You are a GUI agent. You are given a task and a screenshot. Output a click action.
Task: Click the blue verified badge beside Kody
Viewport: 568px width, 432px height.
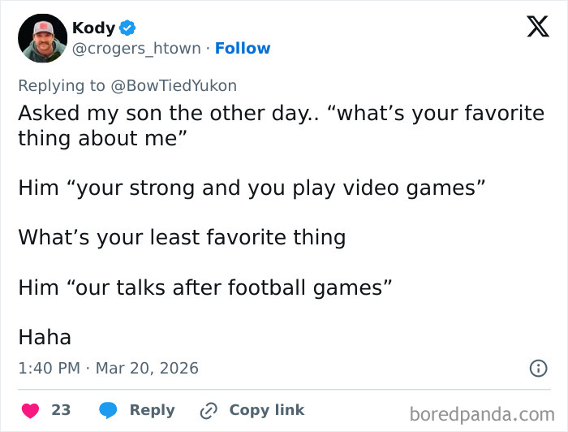click(x=127, y=28)
